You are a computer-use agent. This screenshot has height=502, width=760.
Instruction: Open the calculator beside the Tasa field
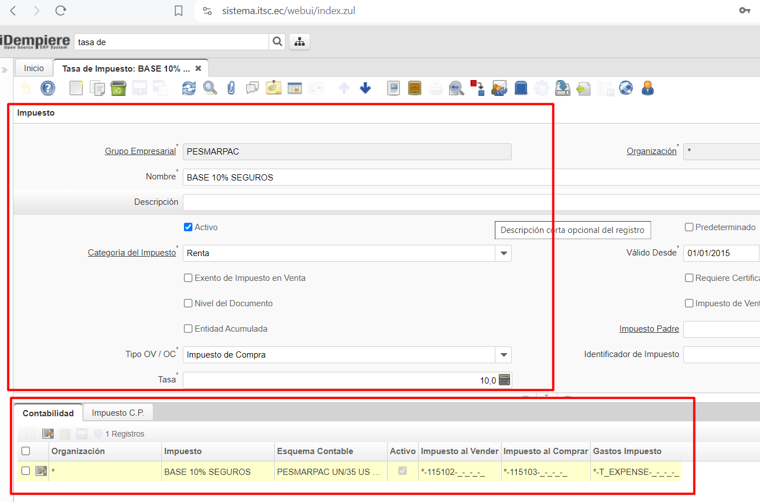coord(504,380)
